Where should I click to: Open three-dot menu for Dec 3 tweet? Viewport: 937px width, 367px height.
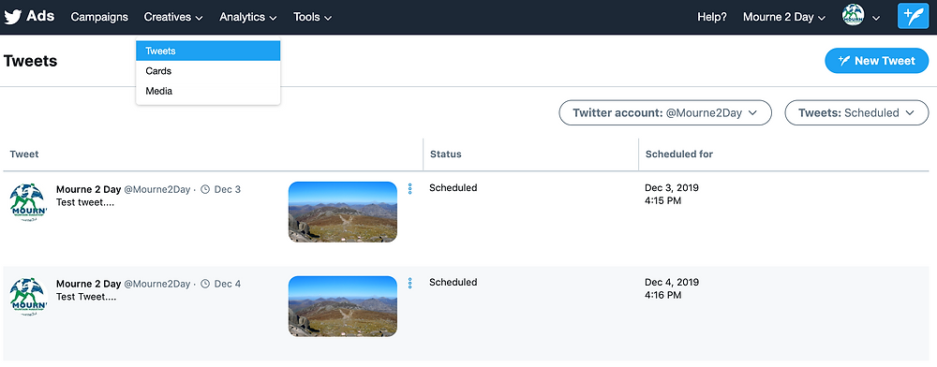pyautogui.click(x=410, y=189)
